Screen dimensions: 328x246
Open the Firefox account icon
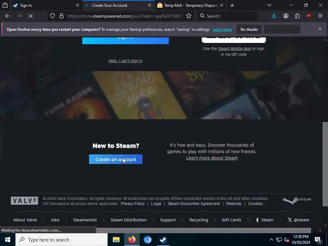pyautogui.click(x=286, y=16)
